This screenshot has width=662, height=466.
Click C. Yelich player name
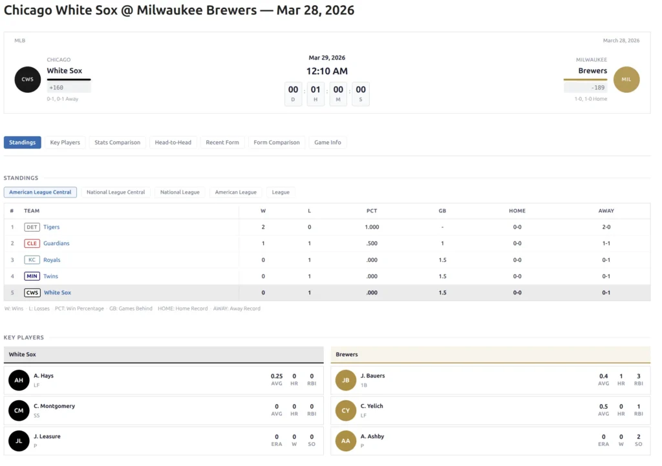pyautogui.click(x=372, y=406)
